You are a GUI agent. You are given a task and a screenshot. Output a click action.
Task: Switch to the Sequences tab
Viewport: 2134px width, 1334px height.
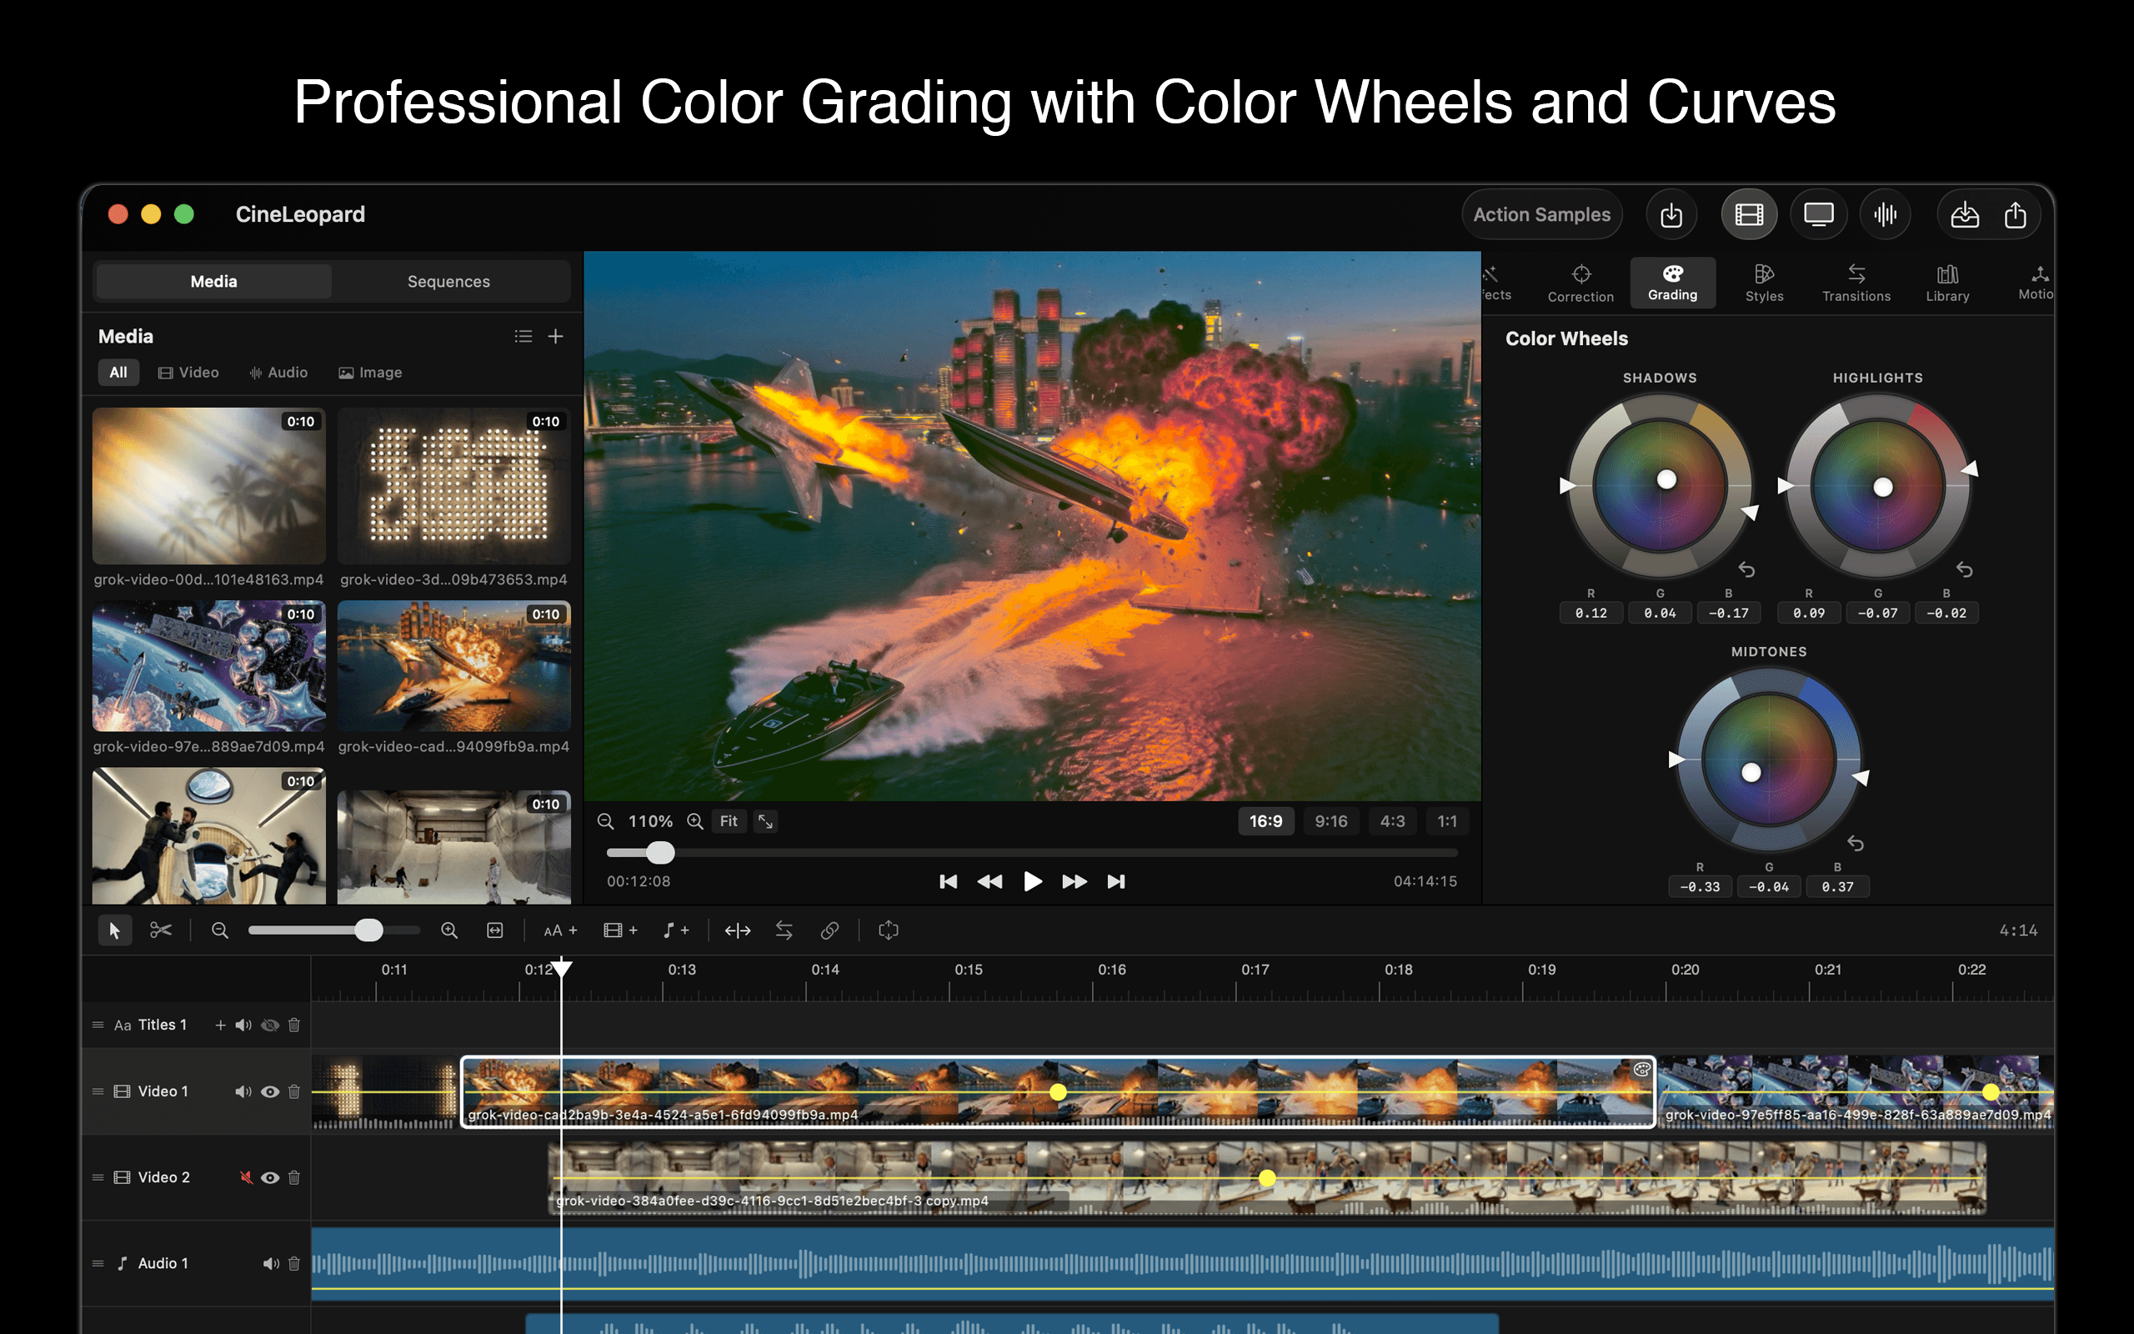click(x=448, y=282)
